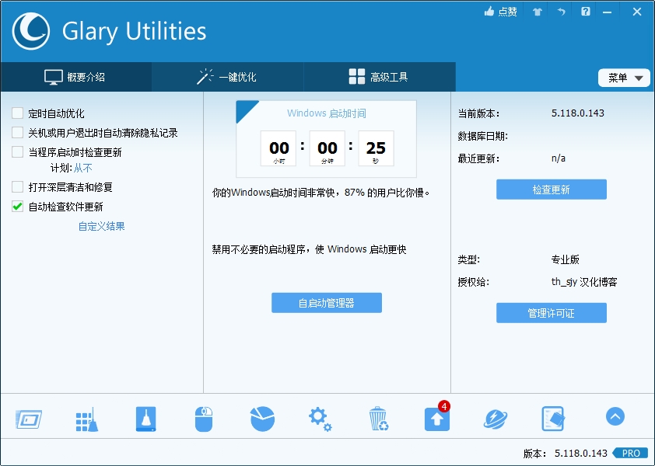Open the 菜单 dropdown menu
Viewport: 655px width, 466px height.
click(624, 78)
